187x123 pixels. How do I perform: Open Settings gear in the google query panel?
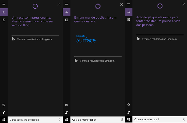(x=4, y=105)
